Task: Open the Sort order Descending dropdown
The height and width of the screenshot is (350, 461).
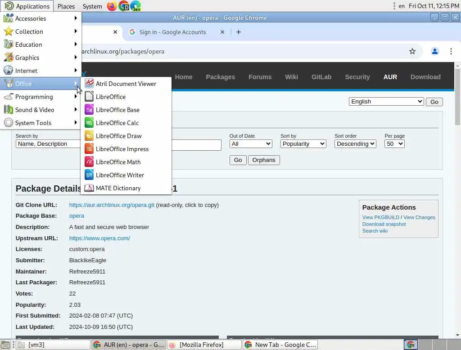Action: [x=355, y=144]
